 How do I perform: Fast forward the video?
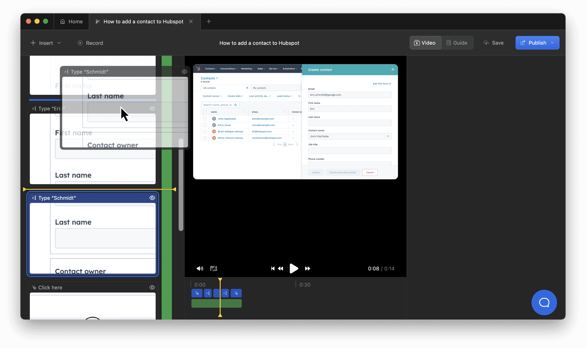click(308, 269)
